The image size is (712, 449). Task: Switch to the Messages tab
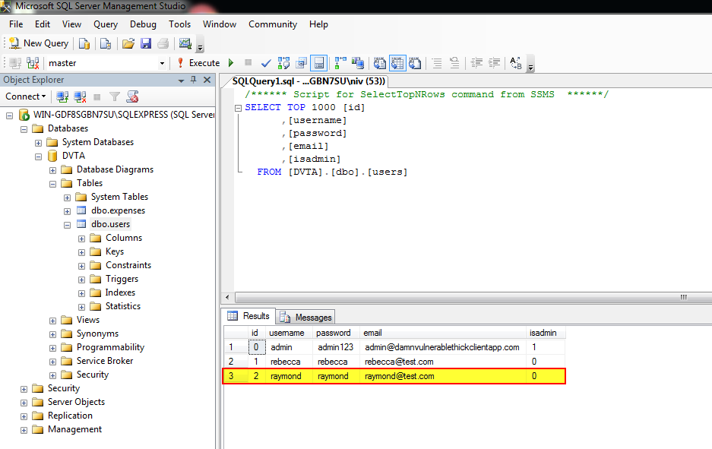coord(307,317)
